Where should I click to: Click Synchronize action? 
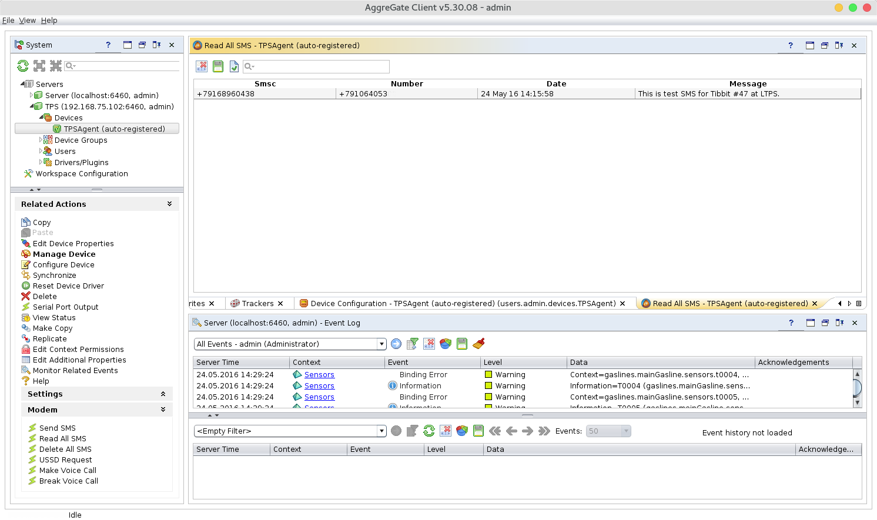[54, 275]
